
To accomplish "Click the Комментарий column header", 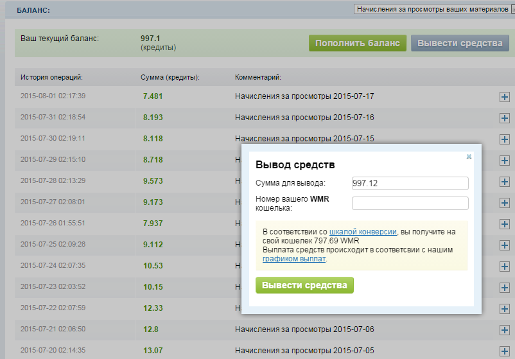I will tap(258, 77).
